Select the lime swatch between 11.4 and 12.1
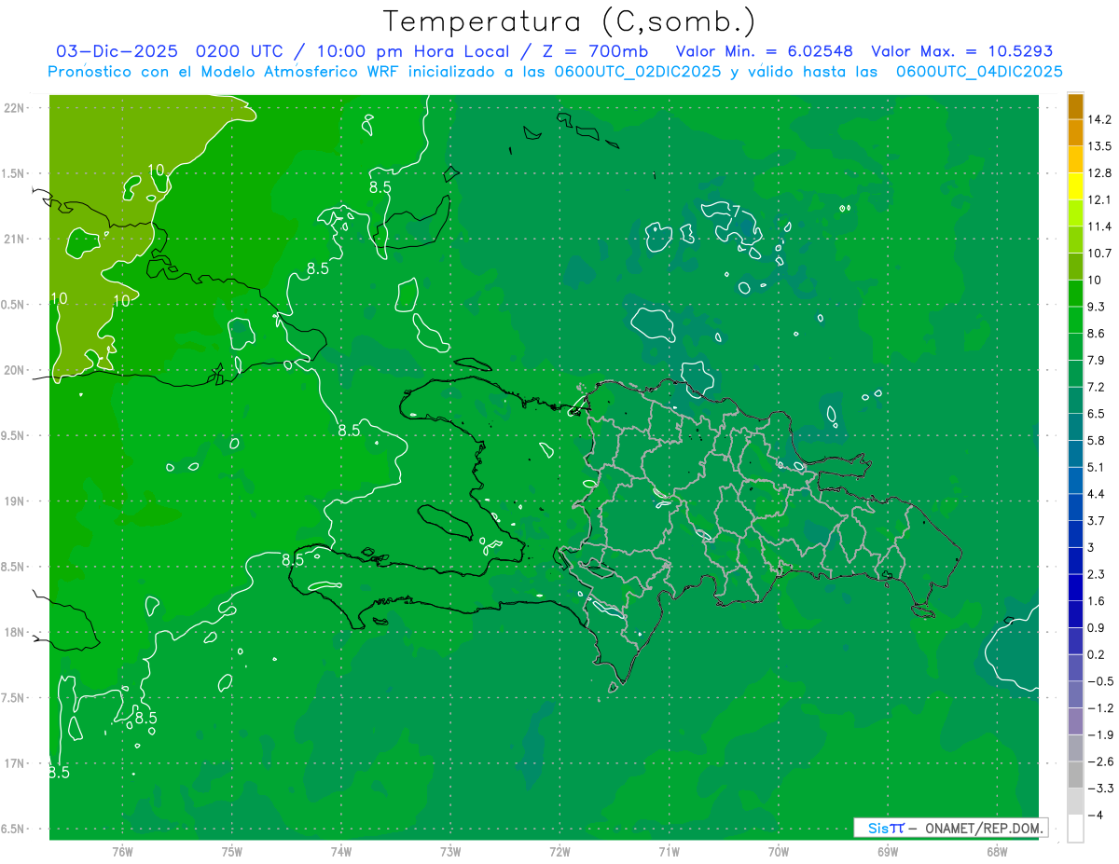The width and height of the screenshot is (1119, 864). click(x=1075, y=213)
